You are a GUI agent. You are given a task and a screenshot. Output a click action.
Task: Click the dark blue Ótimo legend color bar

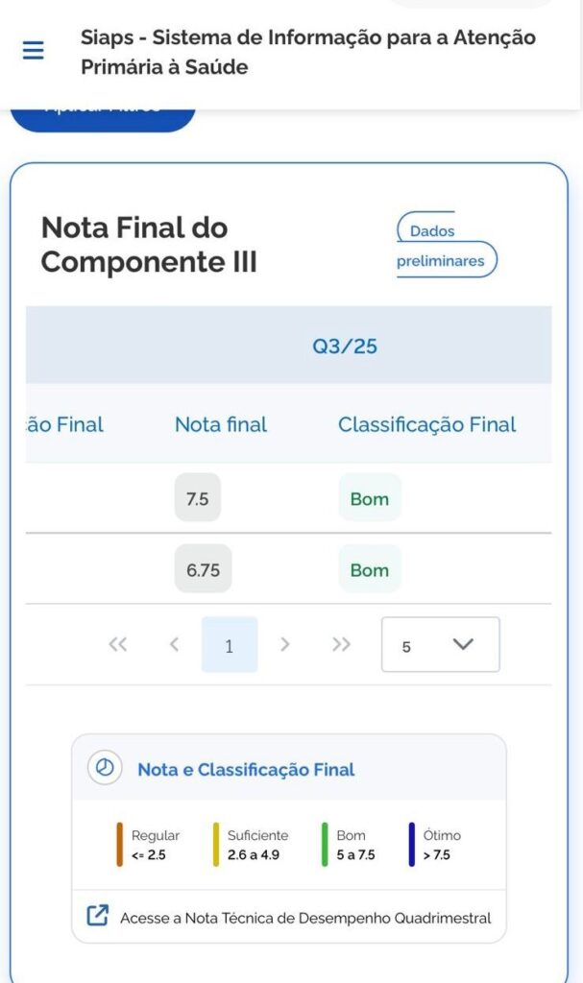(411, 845)
